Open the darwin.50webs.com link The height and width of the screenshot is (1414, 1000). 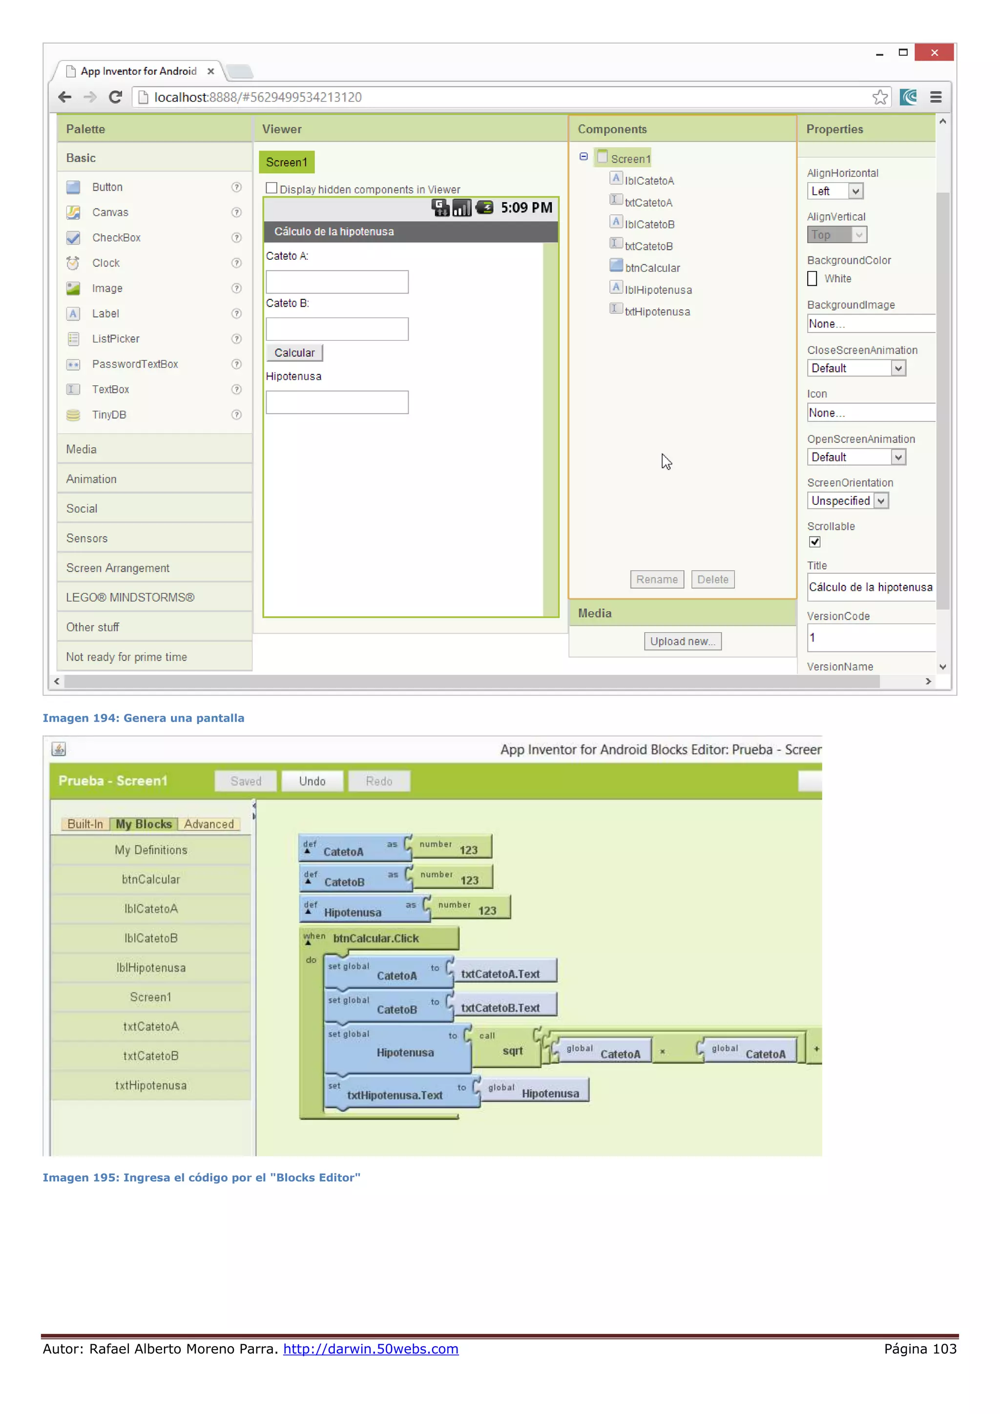click(x=371, y=1349)
